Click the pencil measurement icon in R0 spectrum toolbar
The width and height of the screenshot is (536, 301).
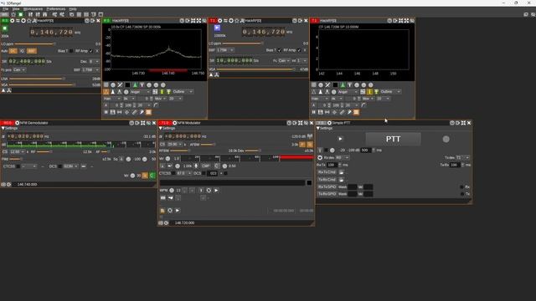tap(134, 112)
